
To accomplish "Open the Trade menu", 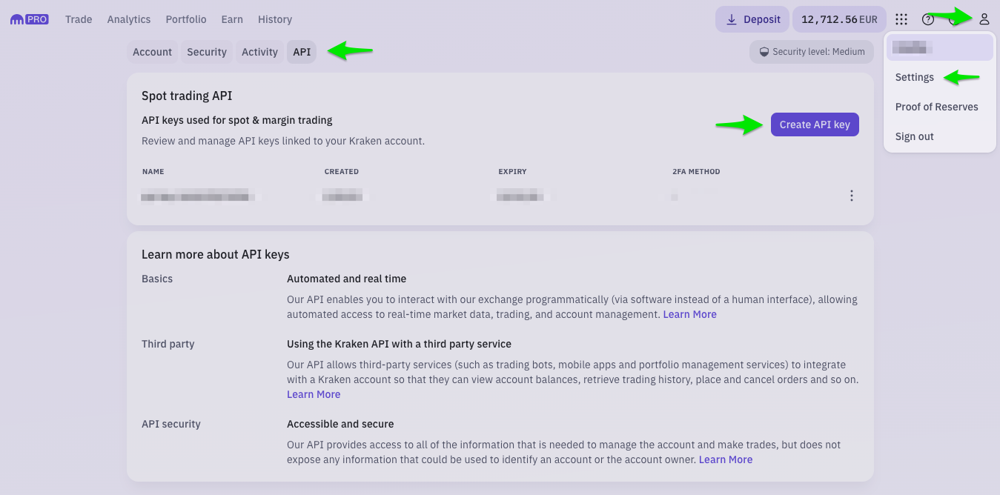I will [x=79, y=19].
